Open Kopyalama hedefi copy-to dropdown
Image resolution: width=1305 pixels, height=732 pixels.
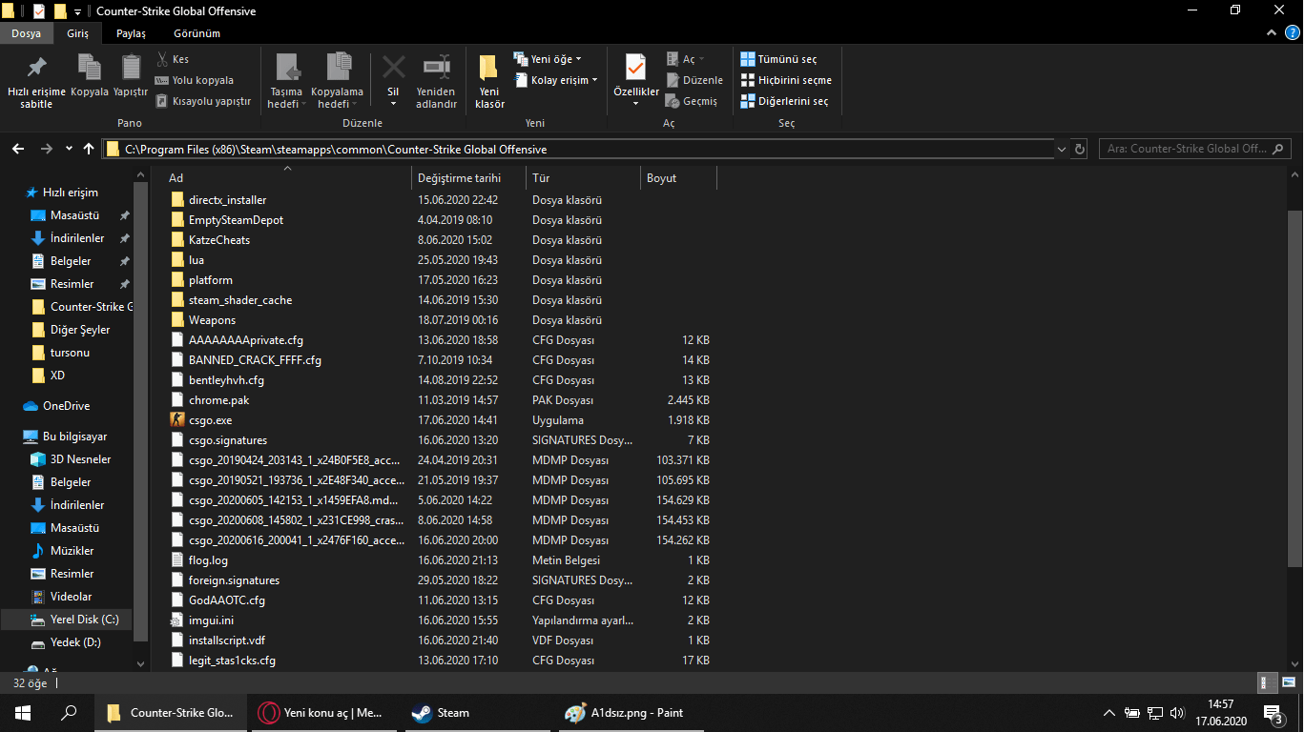tap(338, 82)
